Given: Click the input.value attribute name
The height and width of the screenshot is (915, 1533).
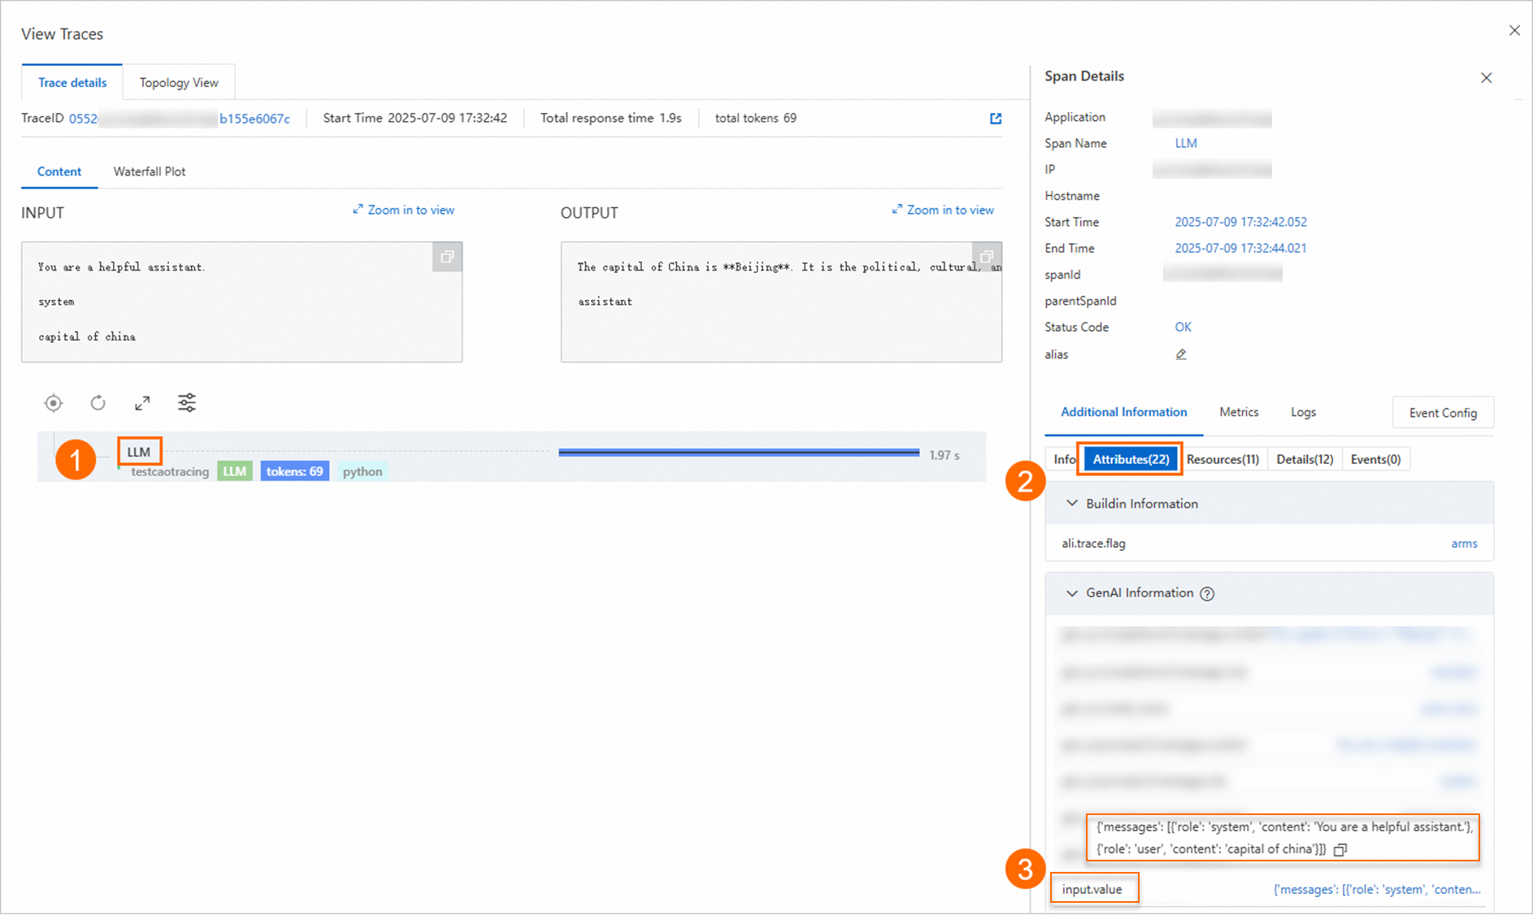Looking at the screenshot, I should 1092,890.
